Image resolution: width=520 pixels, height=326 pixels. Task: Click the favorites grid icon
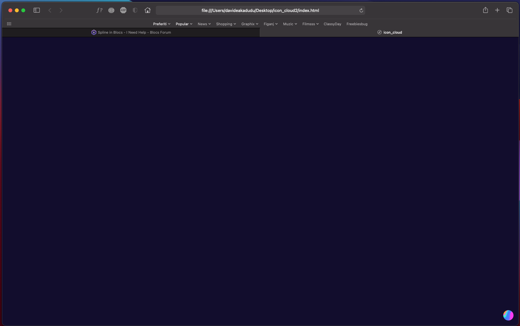(9, 24)
